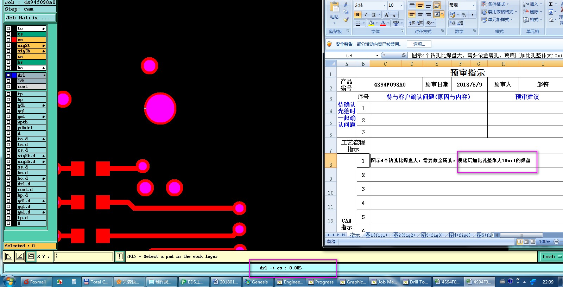Click the fx insert function icon

[403, 55]
